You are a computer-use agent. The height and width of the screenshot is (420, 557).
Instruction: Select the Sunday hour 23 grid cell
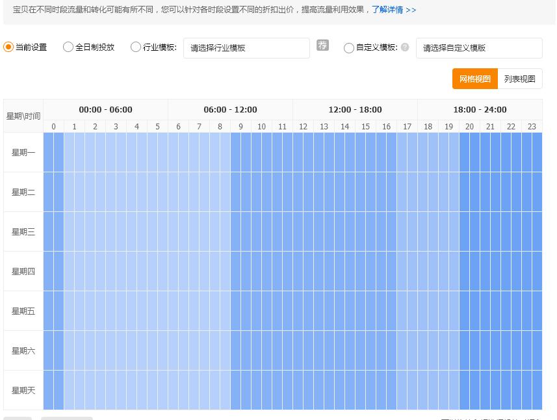point(532,390)
